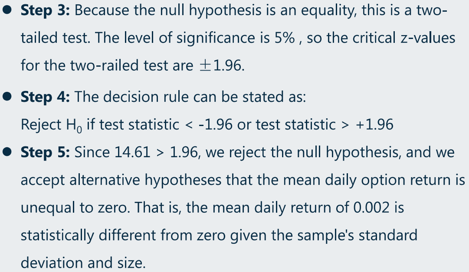469x272 pixels.
Task: Click the bullet point before Step 3
Action: (x=7, y=10)
